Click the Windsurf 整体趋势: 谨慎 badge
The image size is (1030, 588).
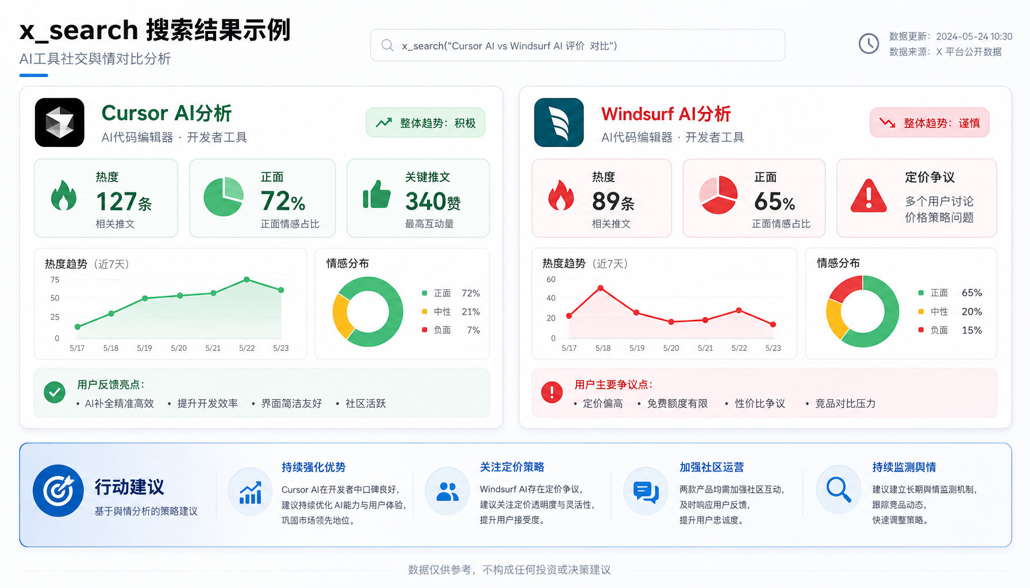(x=929, y=123)
